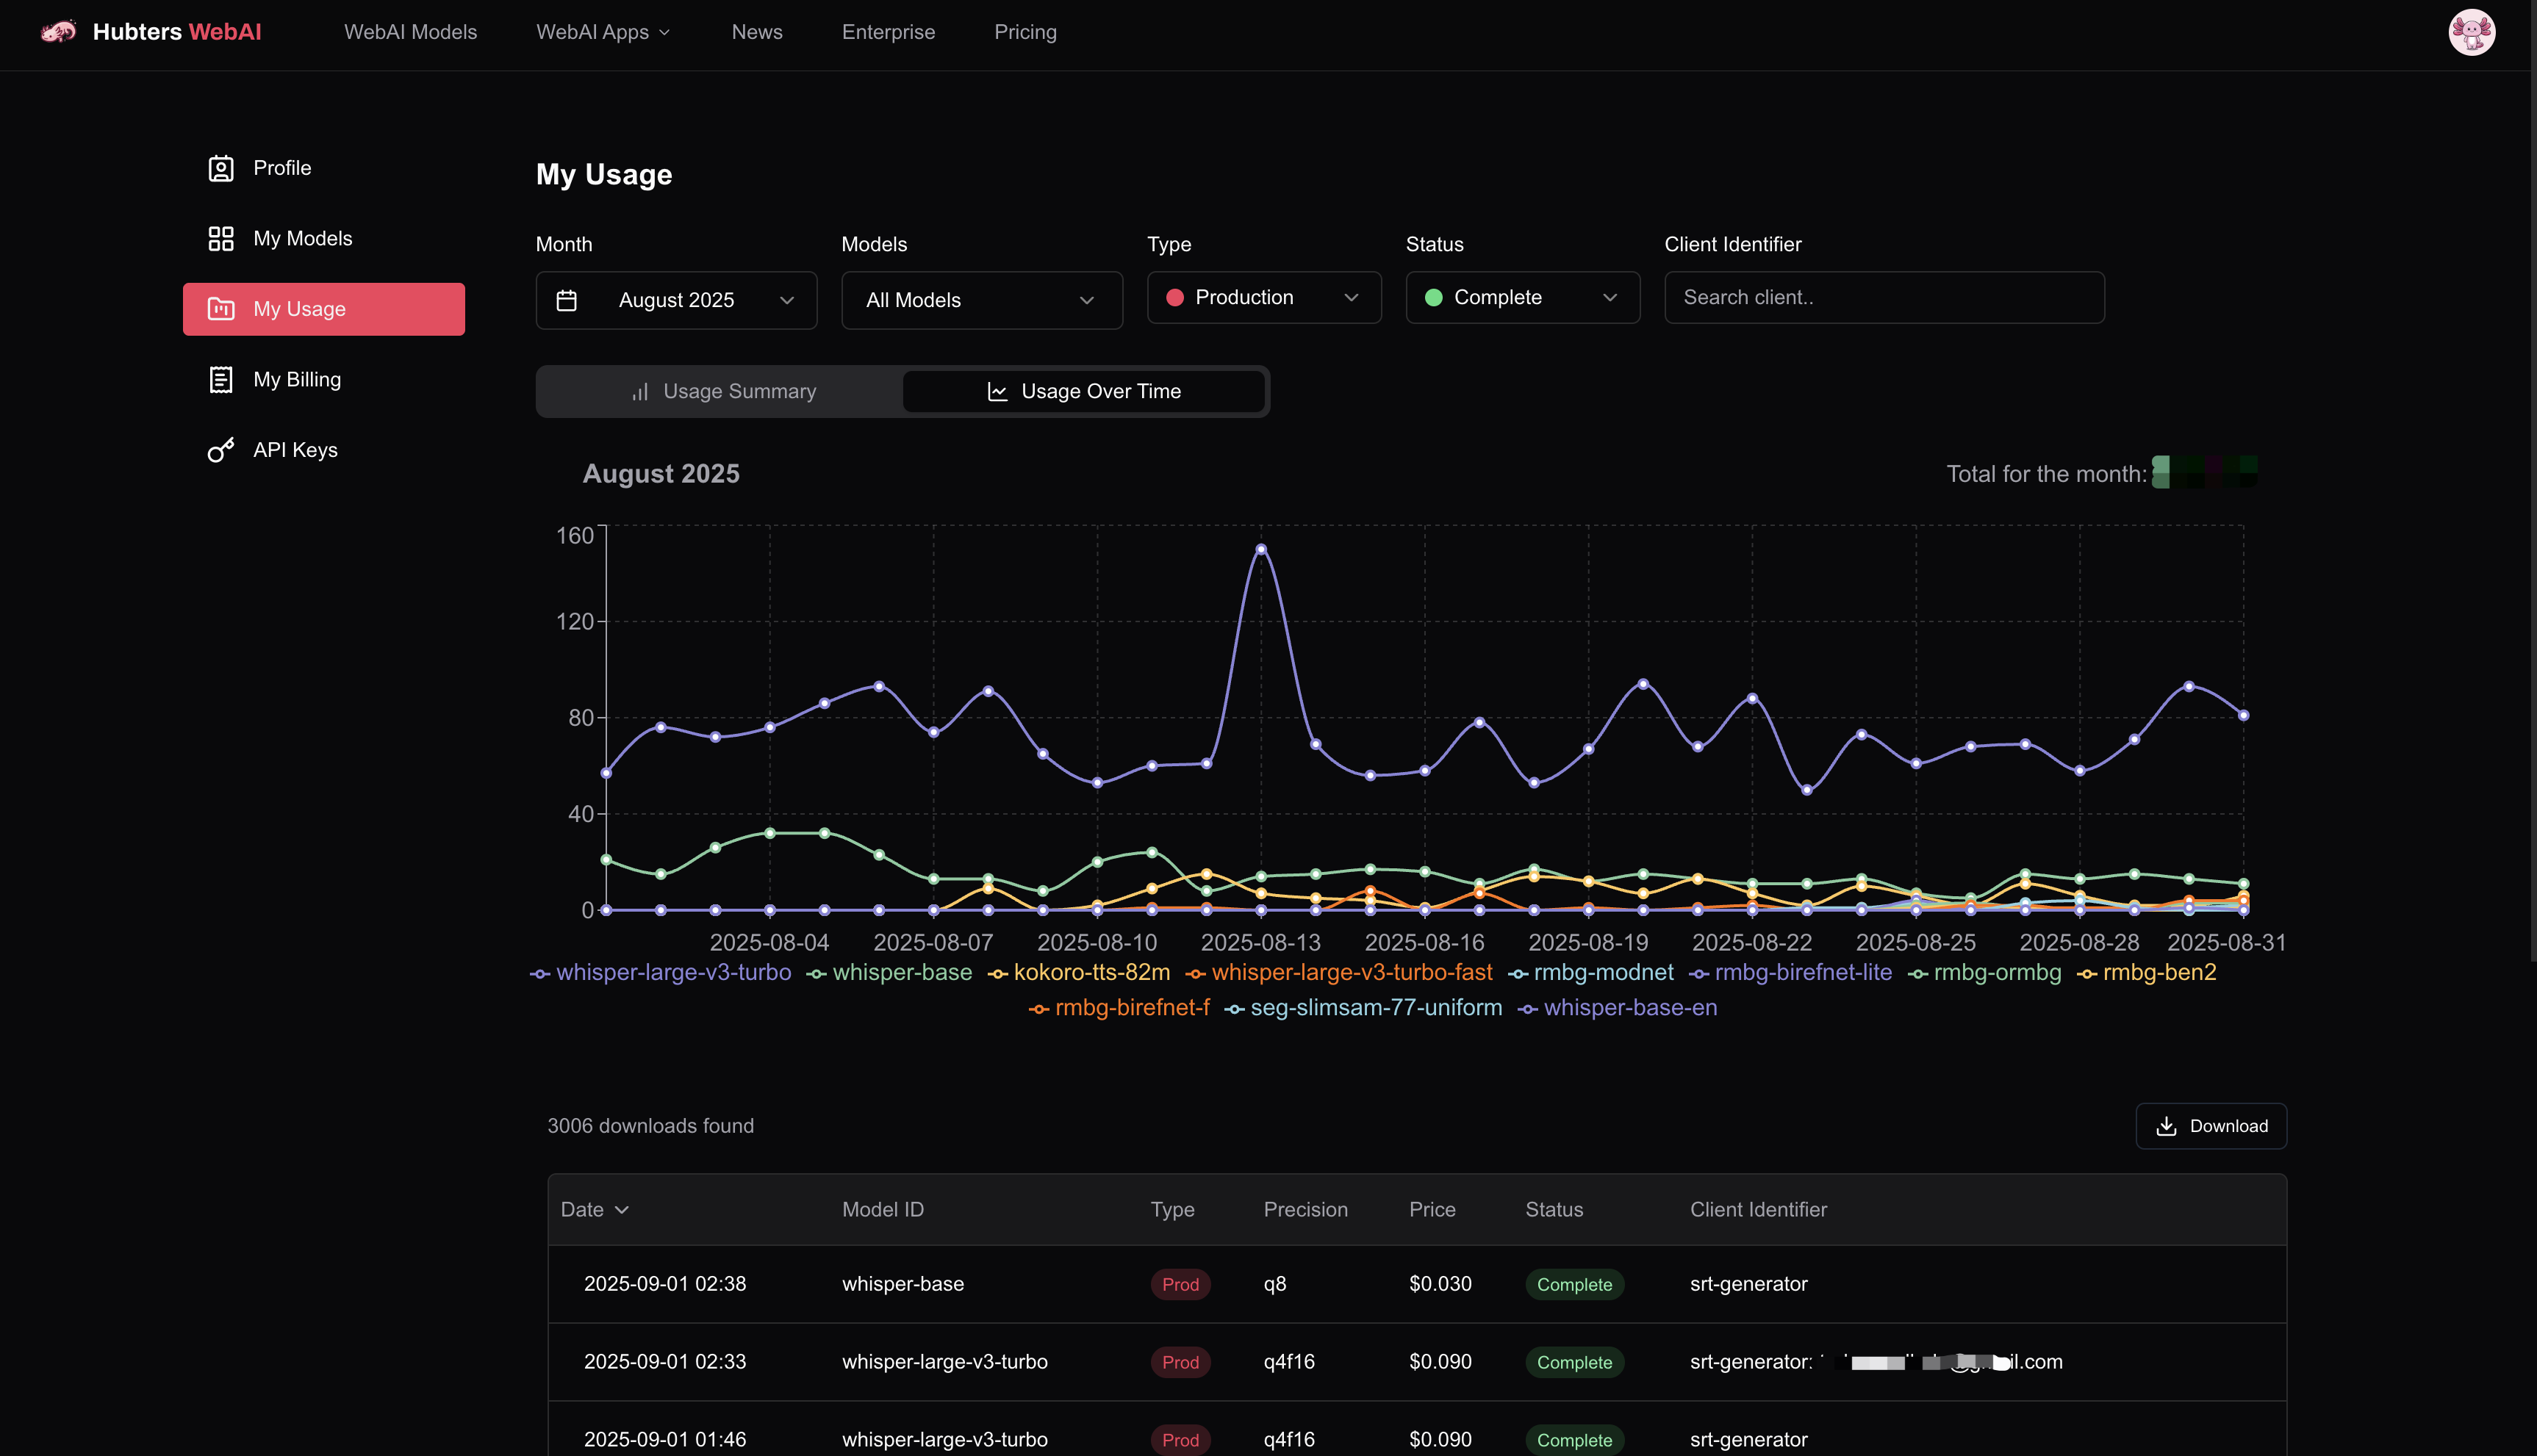The width and height of the screenshot is (2537, 1456).
Task: Open the Production type dropdown
Action: pos(1263,298)
